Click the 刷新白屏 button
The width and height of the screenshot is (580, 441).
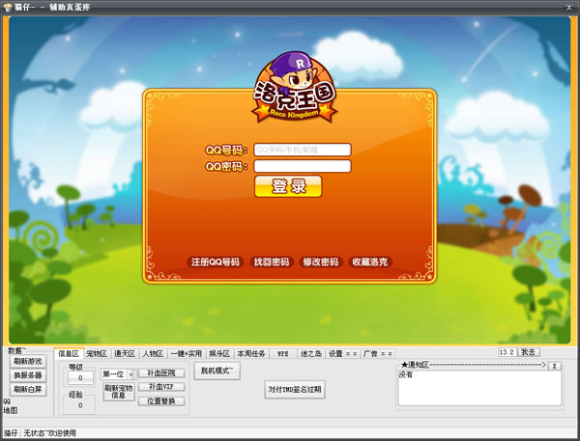[x=28, y=389]
